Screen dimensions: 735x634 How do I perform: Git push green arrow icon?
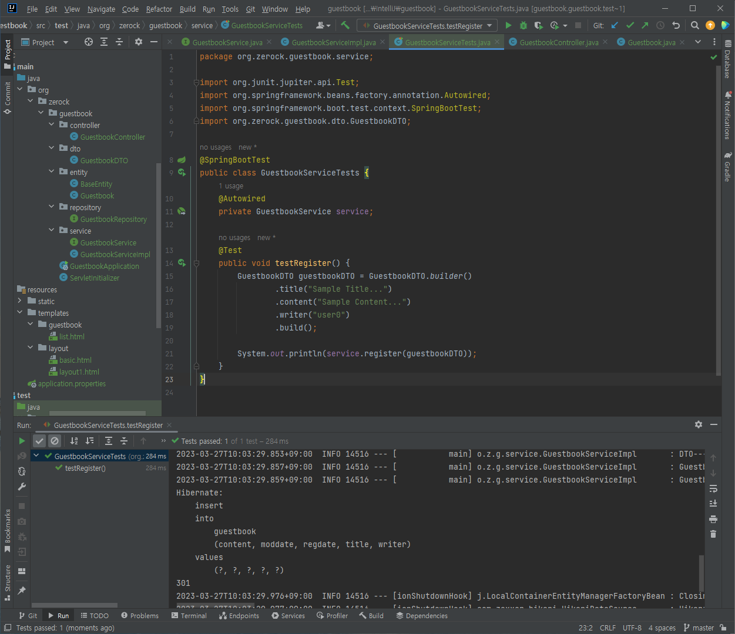tap(645, 25)
